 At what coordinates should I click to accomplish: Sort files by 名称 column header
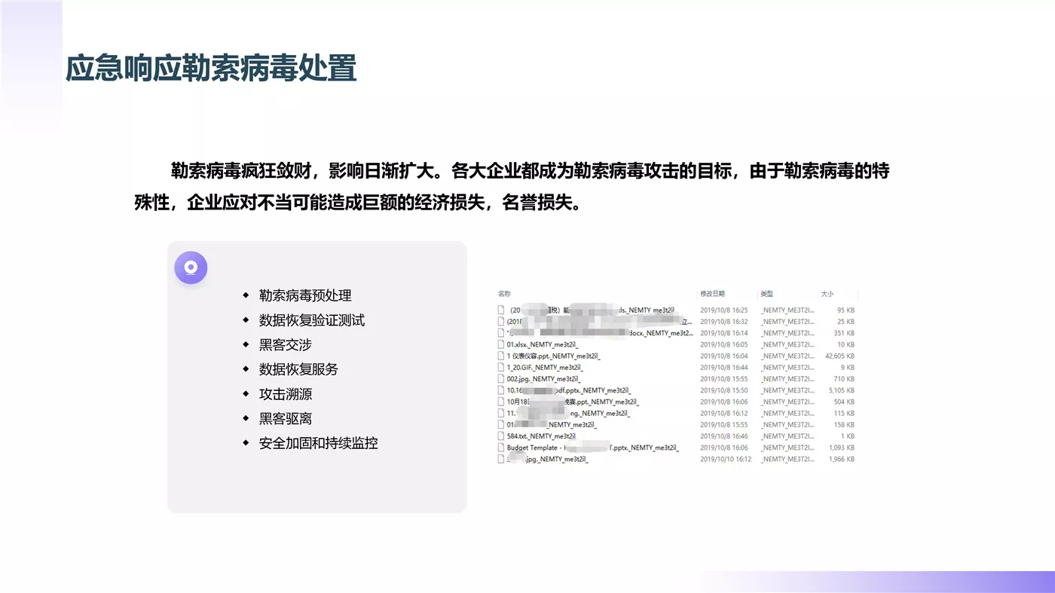point(504,294)
